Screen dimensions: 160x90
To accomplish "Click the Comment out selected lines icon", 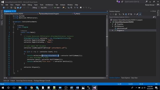I will [x=75, y=8].
